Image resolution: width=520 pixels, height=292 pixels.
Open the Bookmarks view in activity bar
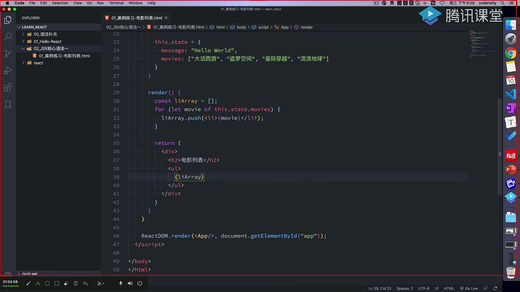point(8,104)
